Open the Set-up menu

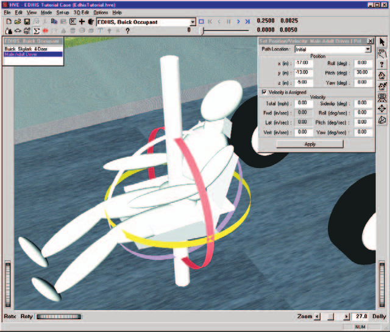coord(63,12)
